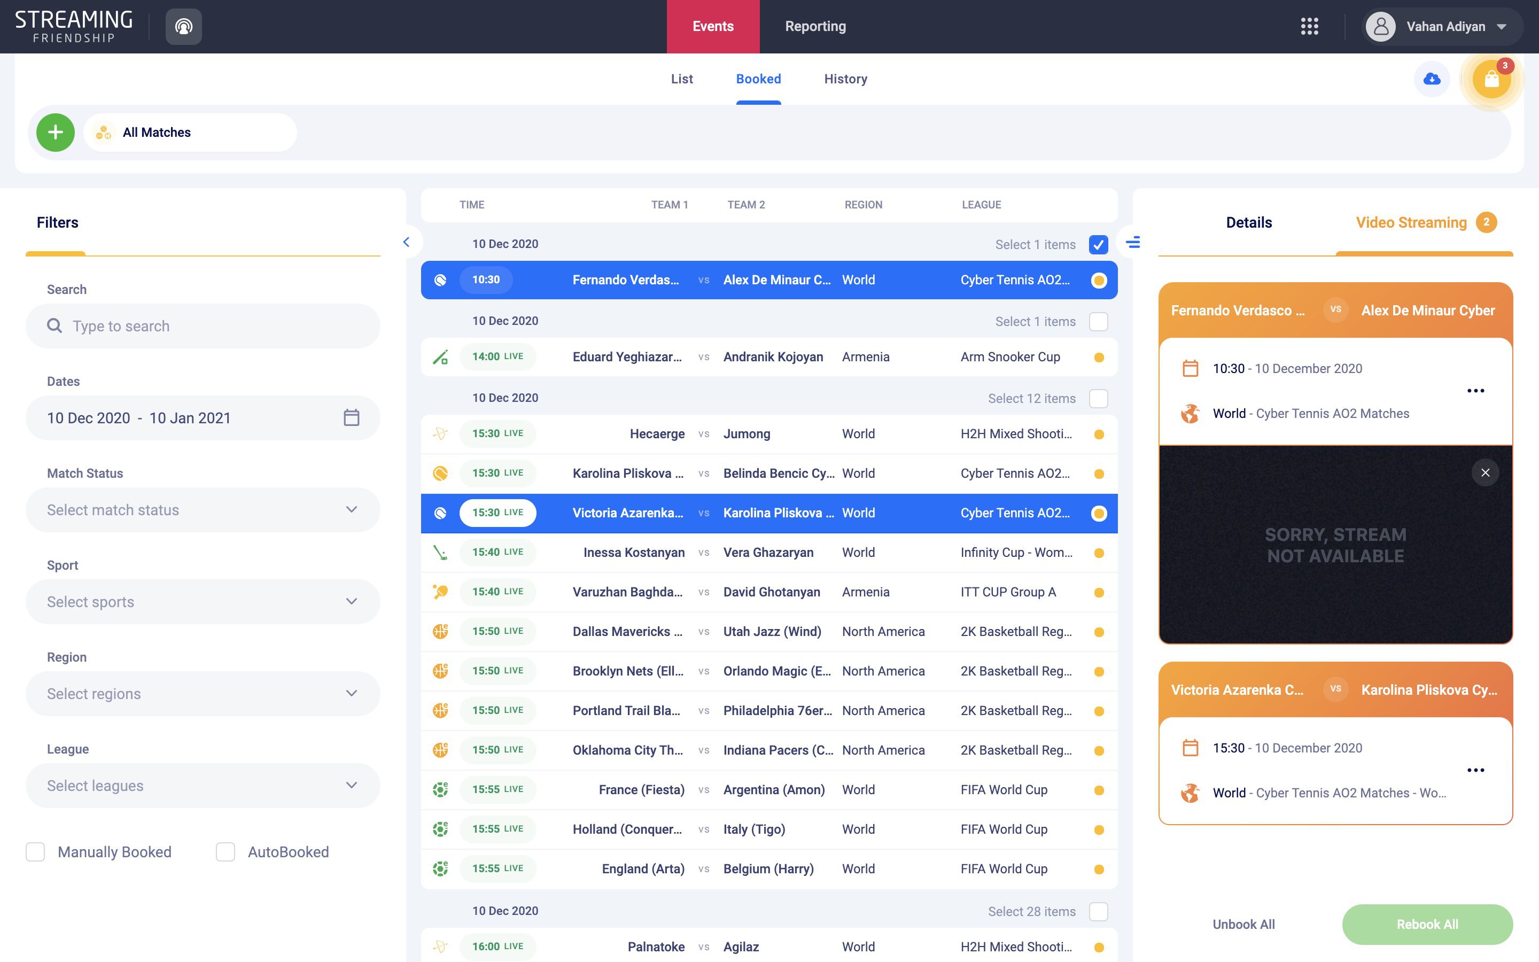Expand the Vahan Adiyan account menu
The image size is (1539, 962).
[x=1443, y=27]
